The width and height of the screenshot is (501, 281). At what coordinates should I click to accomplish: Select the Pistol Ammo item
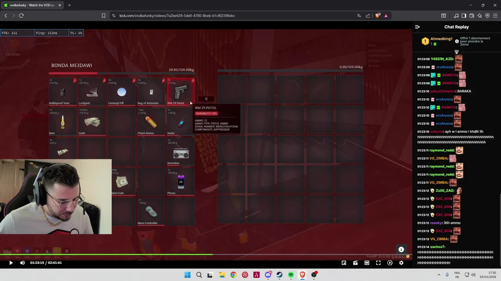(x=151, y=122)
